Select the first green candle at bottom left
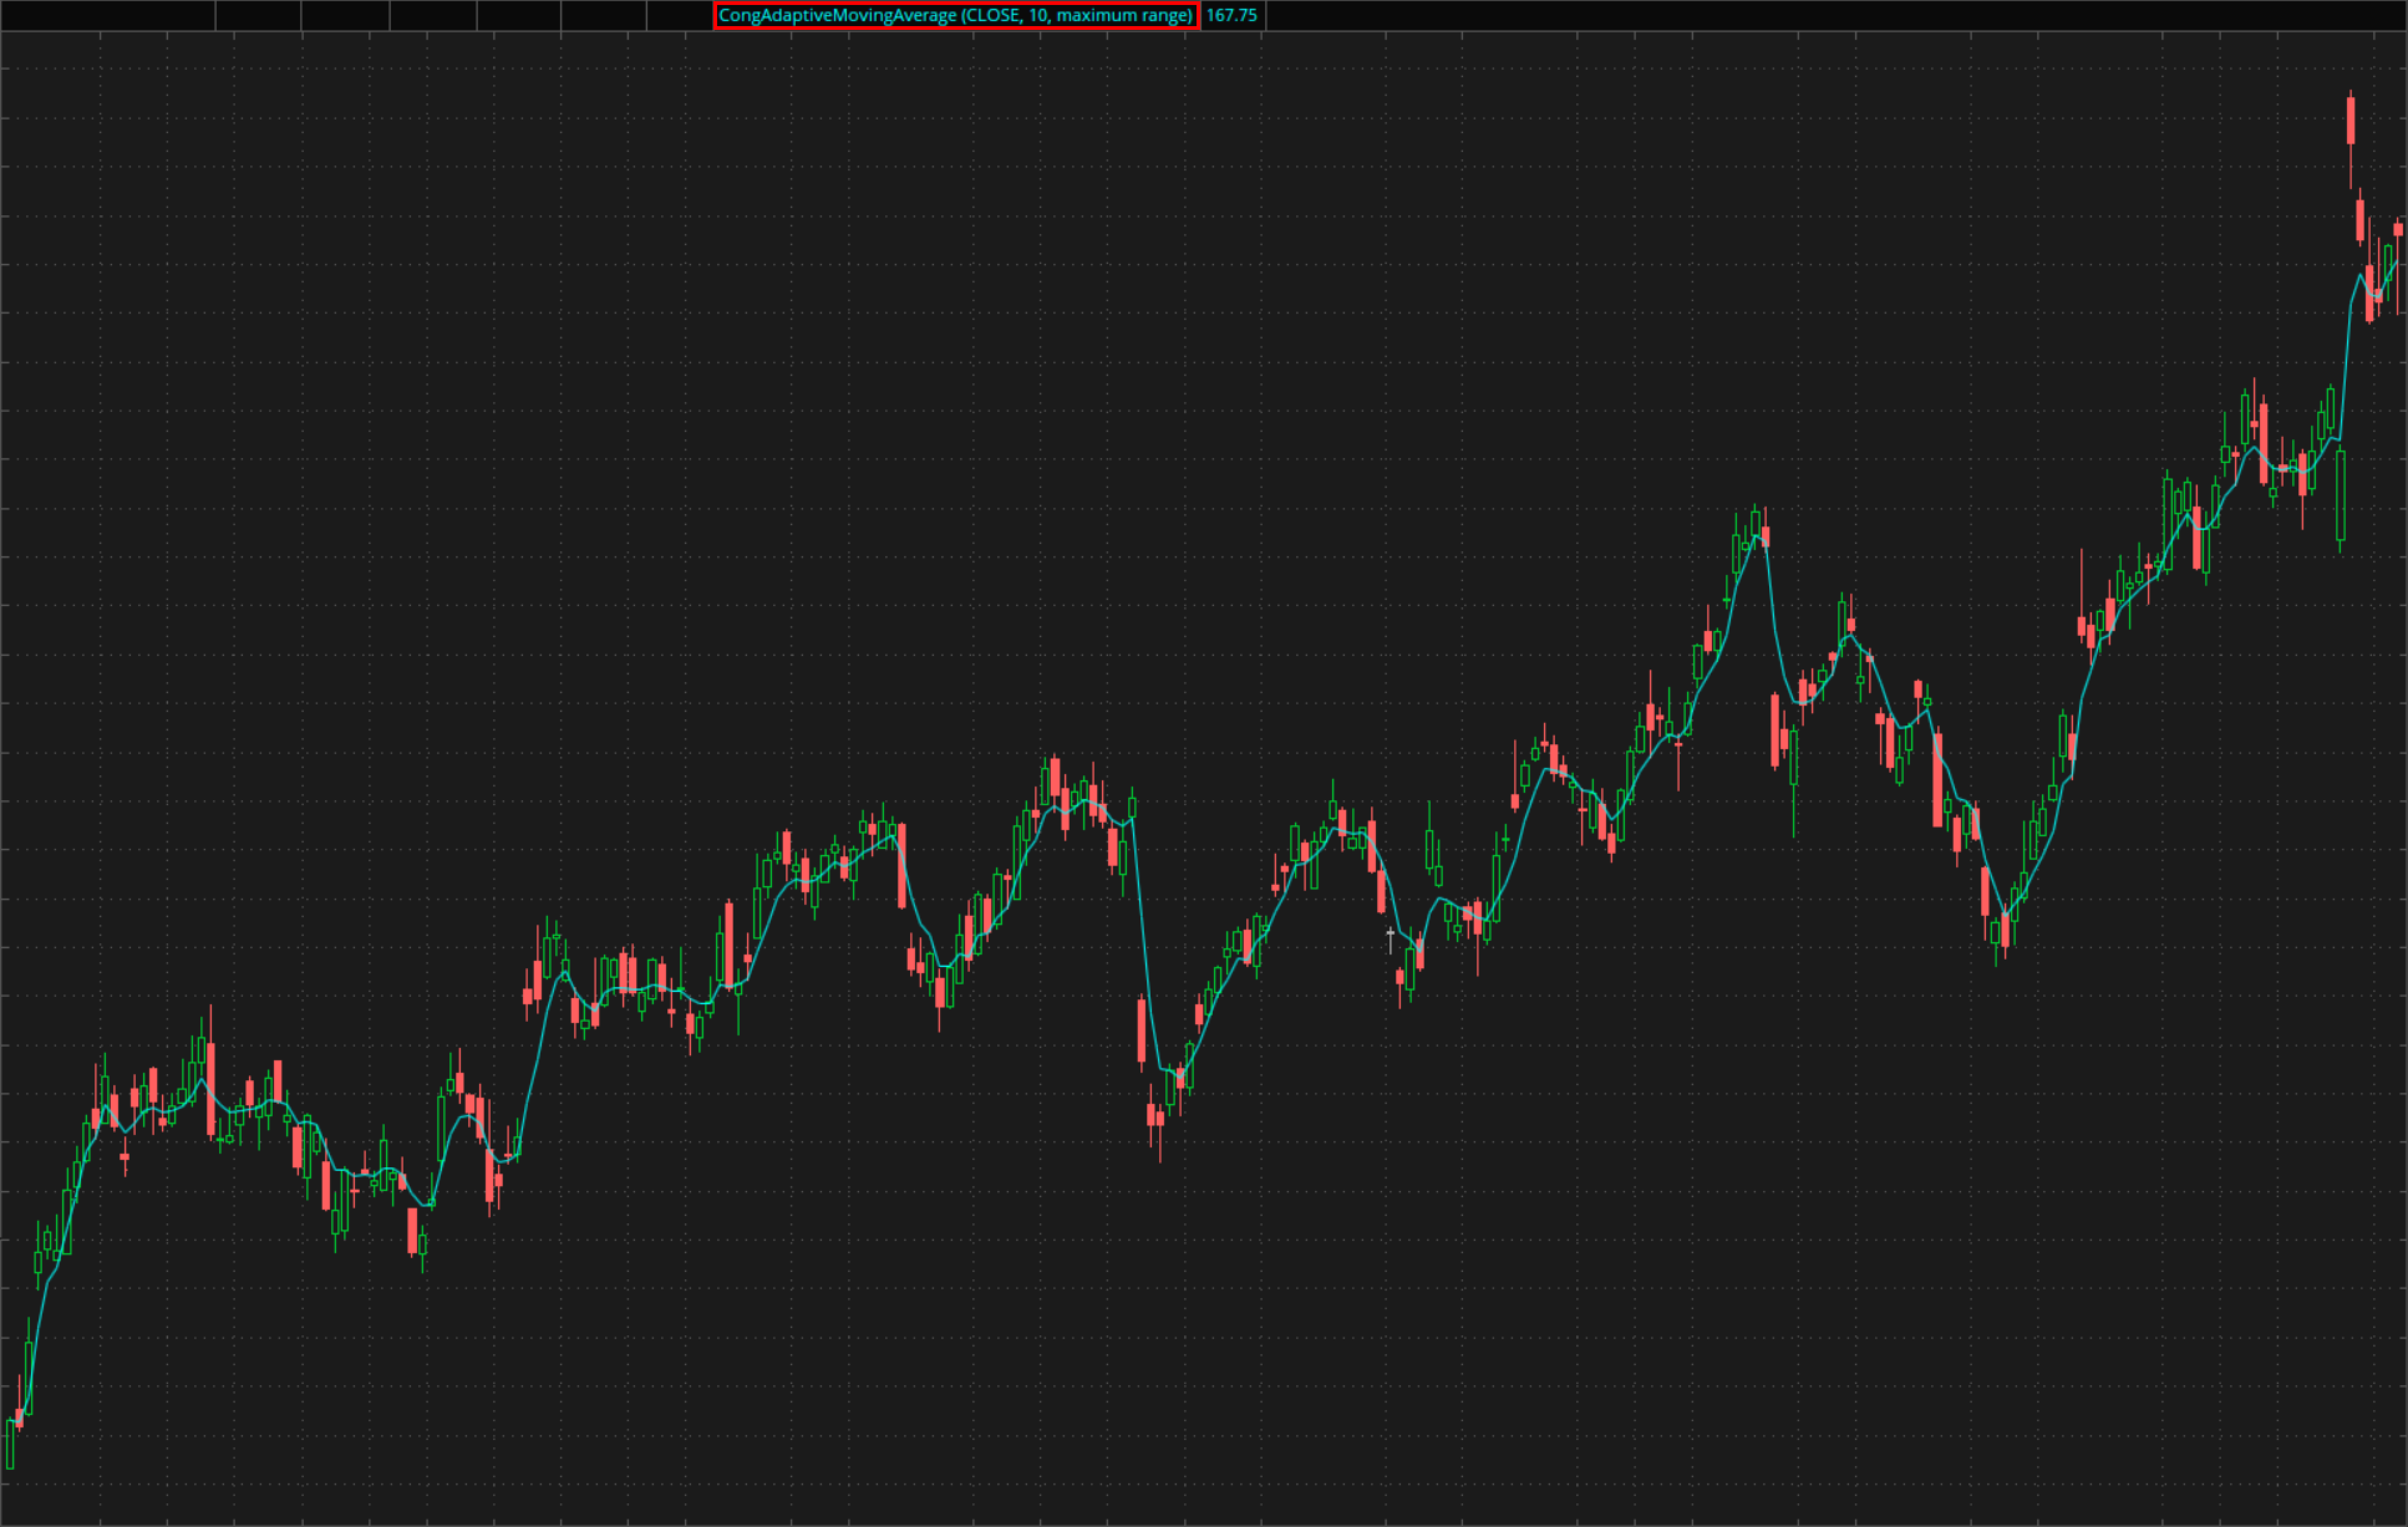 [10, 1443]
